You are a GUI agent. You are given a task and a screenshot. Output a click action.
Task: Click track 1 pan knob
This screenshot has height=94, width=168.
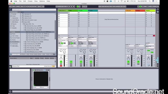tap(61, 58)
